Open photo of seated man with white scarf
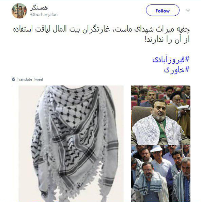This screenshot has height=202, width=201. pyautogui.click(x=160, y=115)
